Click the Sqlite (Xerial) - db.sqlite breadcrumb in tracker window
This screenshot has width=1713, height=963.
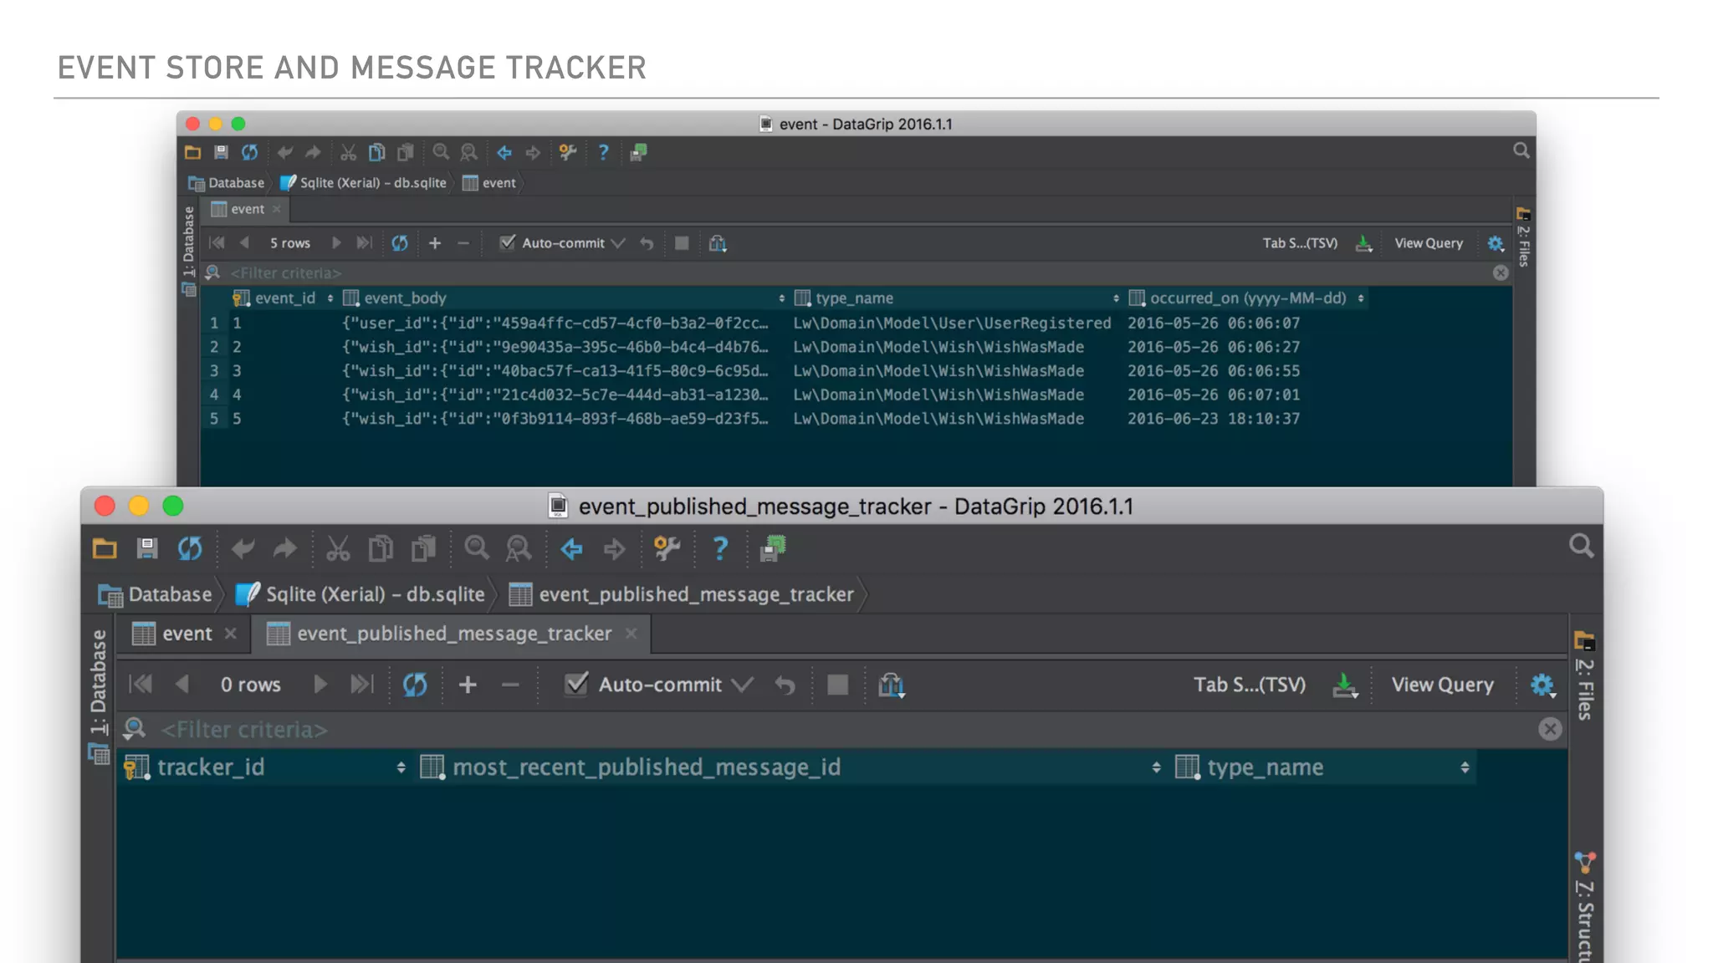point(360,594)
